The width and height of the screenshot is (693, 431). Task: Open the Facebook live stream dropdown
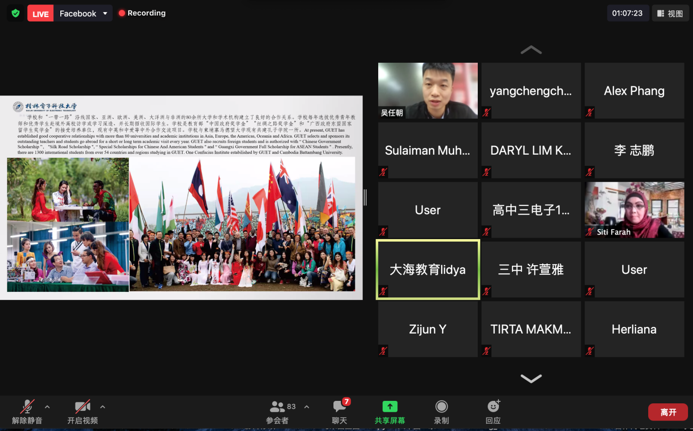105,14
